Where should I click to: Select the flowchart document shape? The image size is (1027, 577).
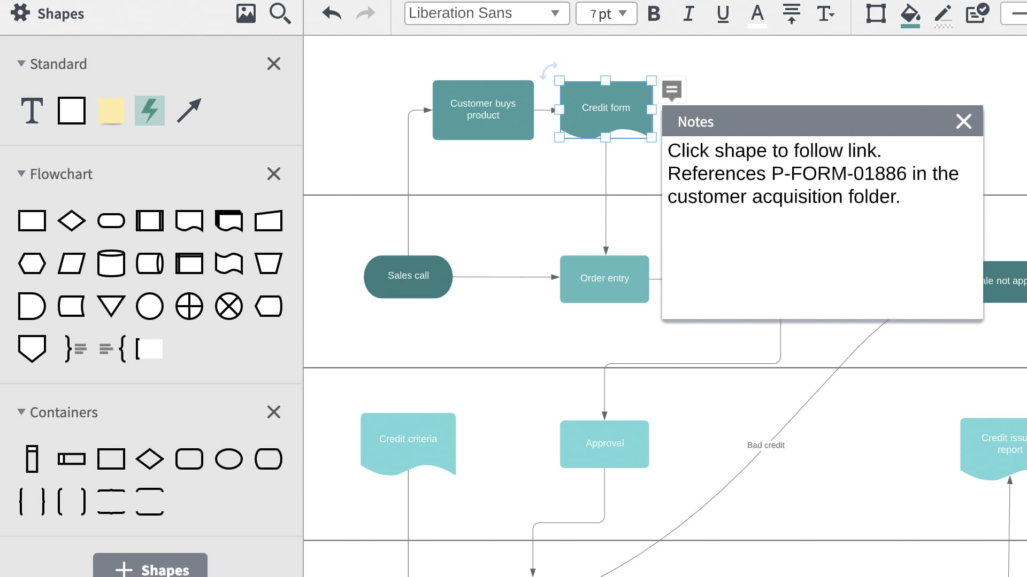(x=189, y=221)
